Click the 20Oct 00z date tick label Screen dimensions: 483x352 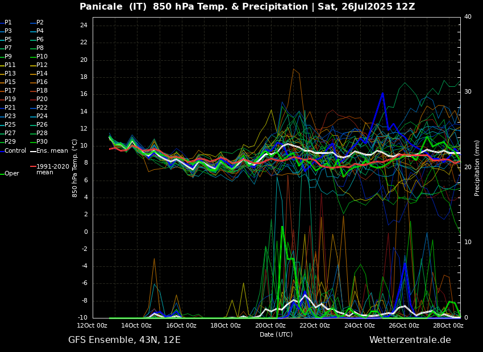click(270, 326)
